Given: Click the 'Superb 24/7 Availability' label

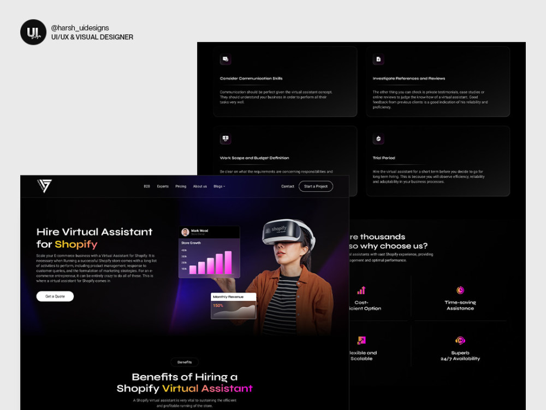Looking at the screenshot, I should pos(460,356).
